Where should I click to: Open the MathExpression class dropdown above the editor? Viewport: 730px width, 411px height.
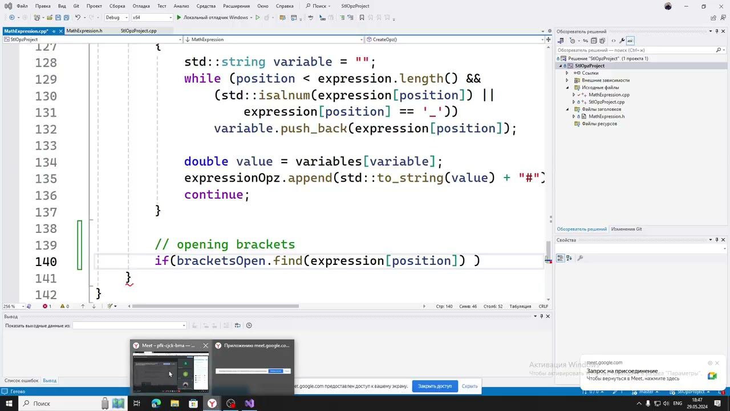tap(272, 39)
